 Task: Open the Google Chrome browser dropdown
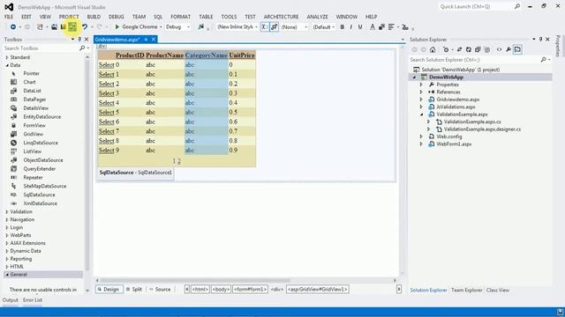click(161, 27)
